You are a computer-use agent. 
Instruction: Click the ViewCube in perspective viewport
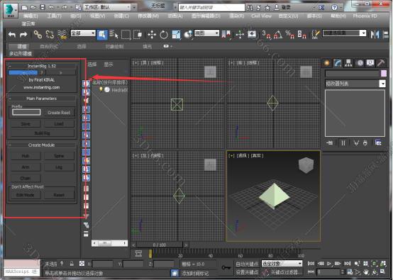coord(306,165)
